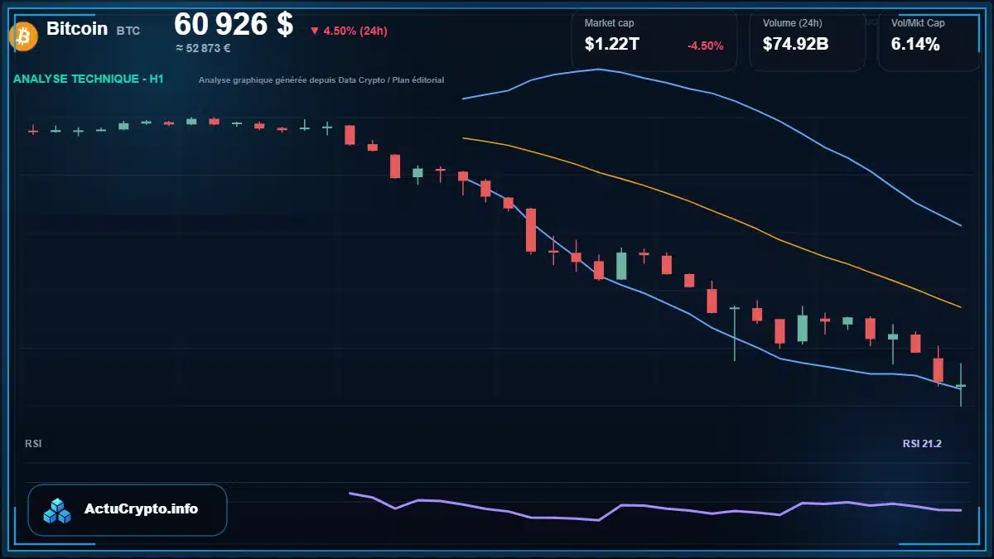
Task: Click the 60 926 $ price
Action: (x=234, y=25)
